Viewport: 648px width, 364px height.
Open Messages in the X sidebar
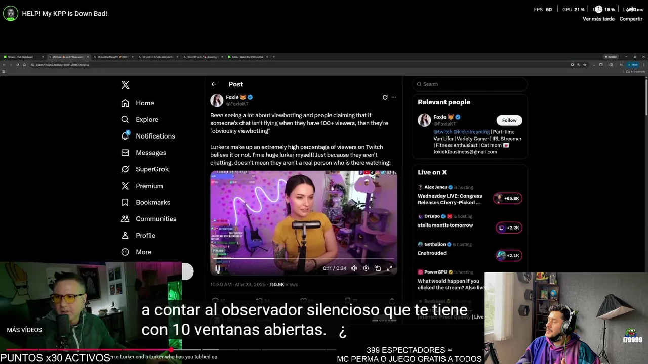coord(143,153)
